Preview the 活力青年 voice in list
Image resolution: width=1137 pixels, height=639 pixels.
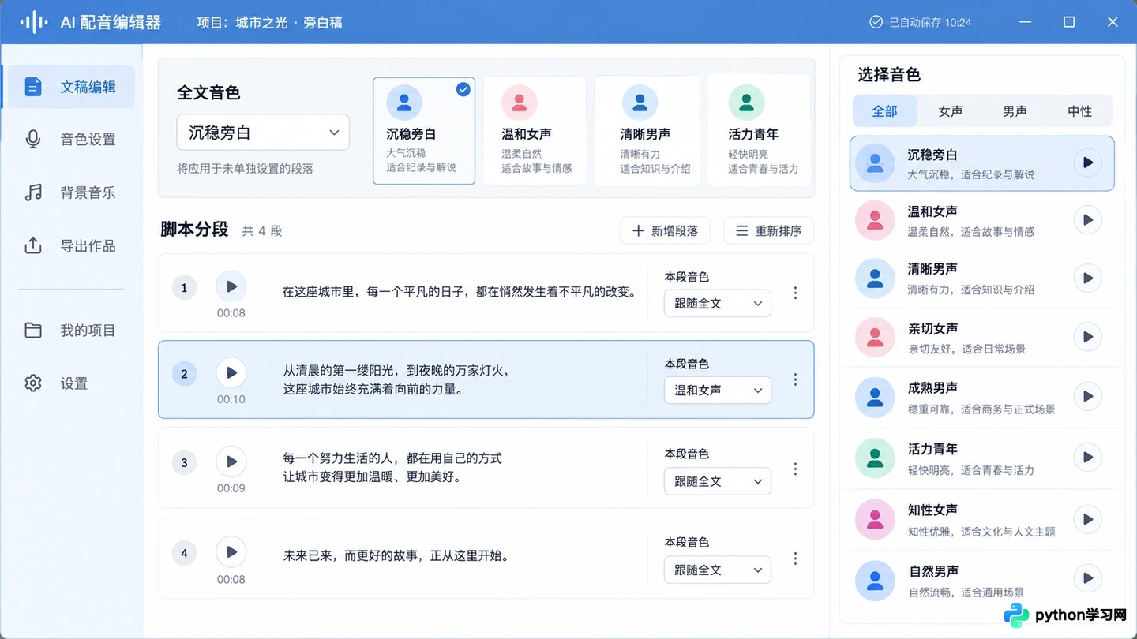tap(1087, 458)
